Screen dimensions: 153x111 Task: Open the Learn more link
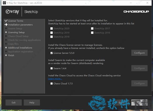[x=55, y=79]
